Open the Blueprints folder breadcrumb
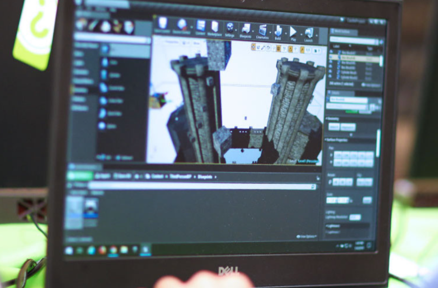This screenshot has width=438, height=288. tap(205, 177)
